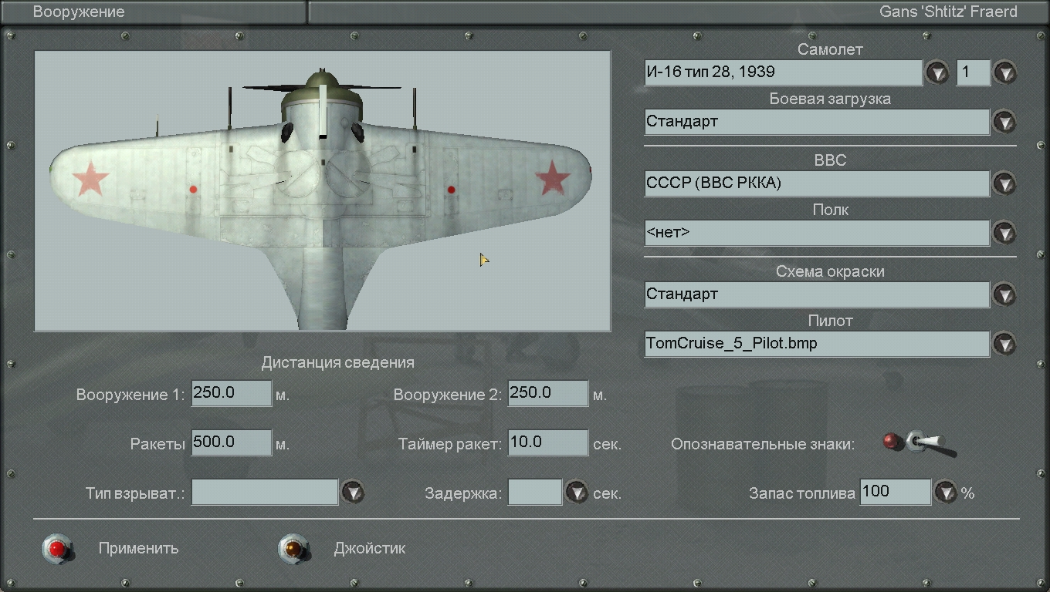Expand the ВВС dropdown arrow
This screenshot has height=592, width=1050.
click(1004, 183)
